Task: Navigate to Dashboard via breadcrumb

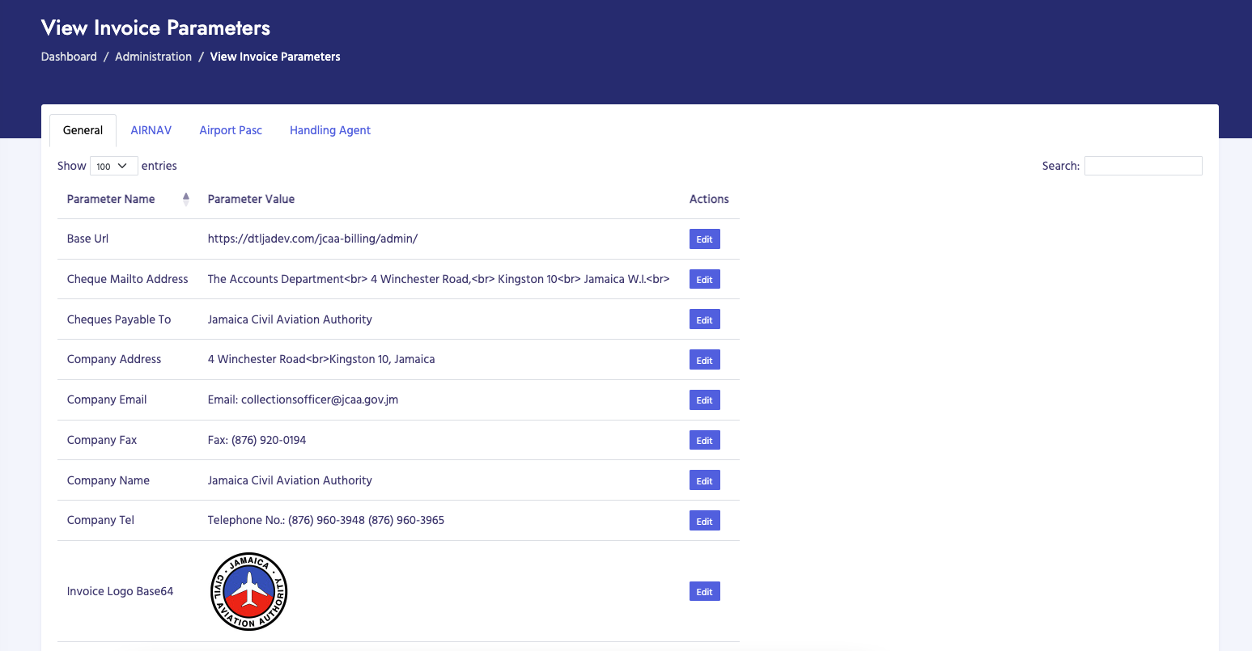Action: pyautogui.click(x=69, y=57)
